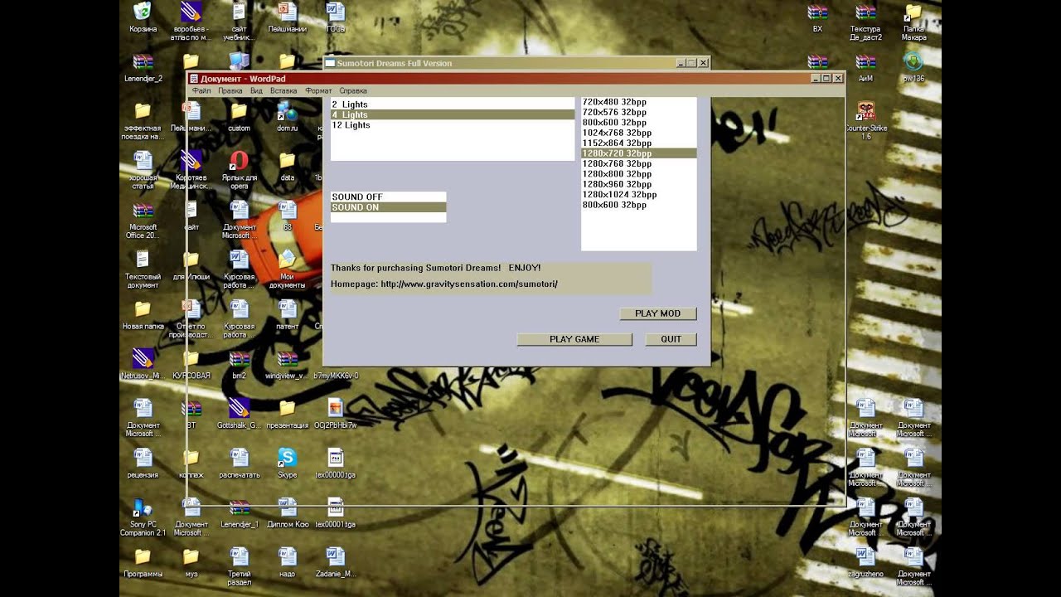Open the муз folder icon

tap(191, 556)
